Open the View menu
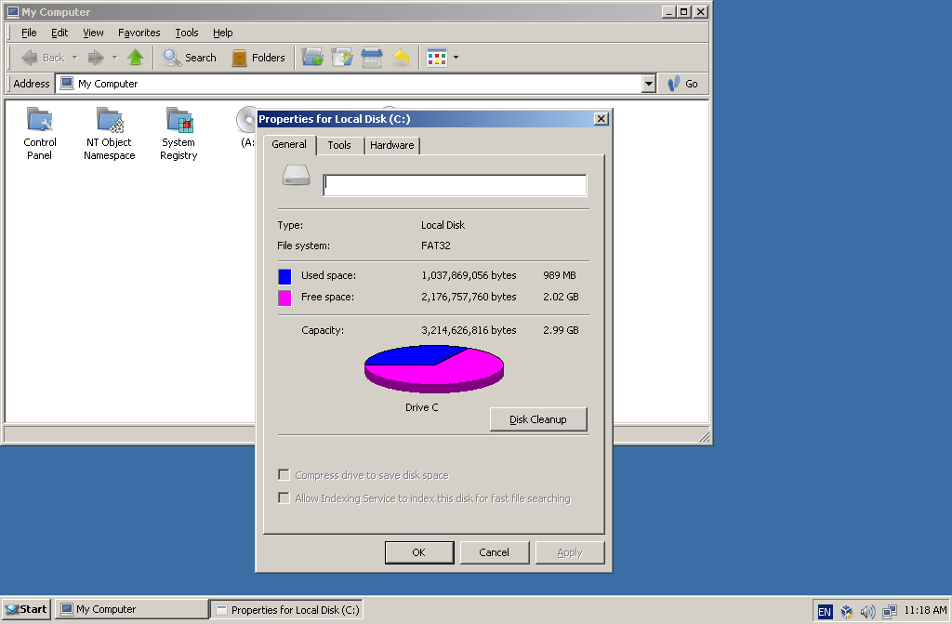This screenshot has height=624, width=952. (x=93, y=33)
